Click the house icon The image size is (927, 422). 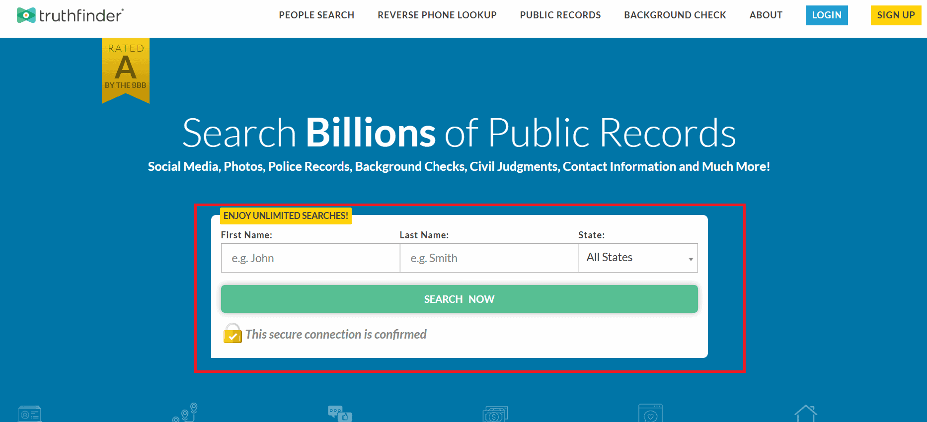(805, 414)
